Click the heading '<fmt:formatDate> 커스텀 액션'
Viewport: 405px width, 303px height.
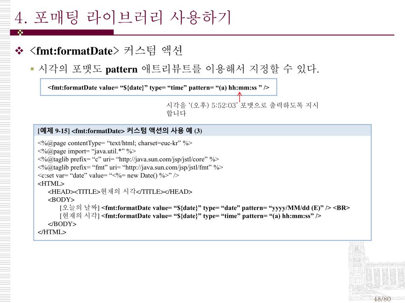click(106, 50)
